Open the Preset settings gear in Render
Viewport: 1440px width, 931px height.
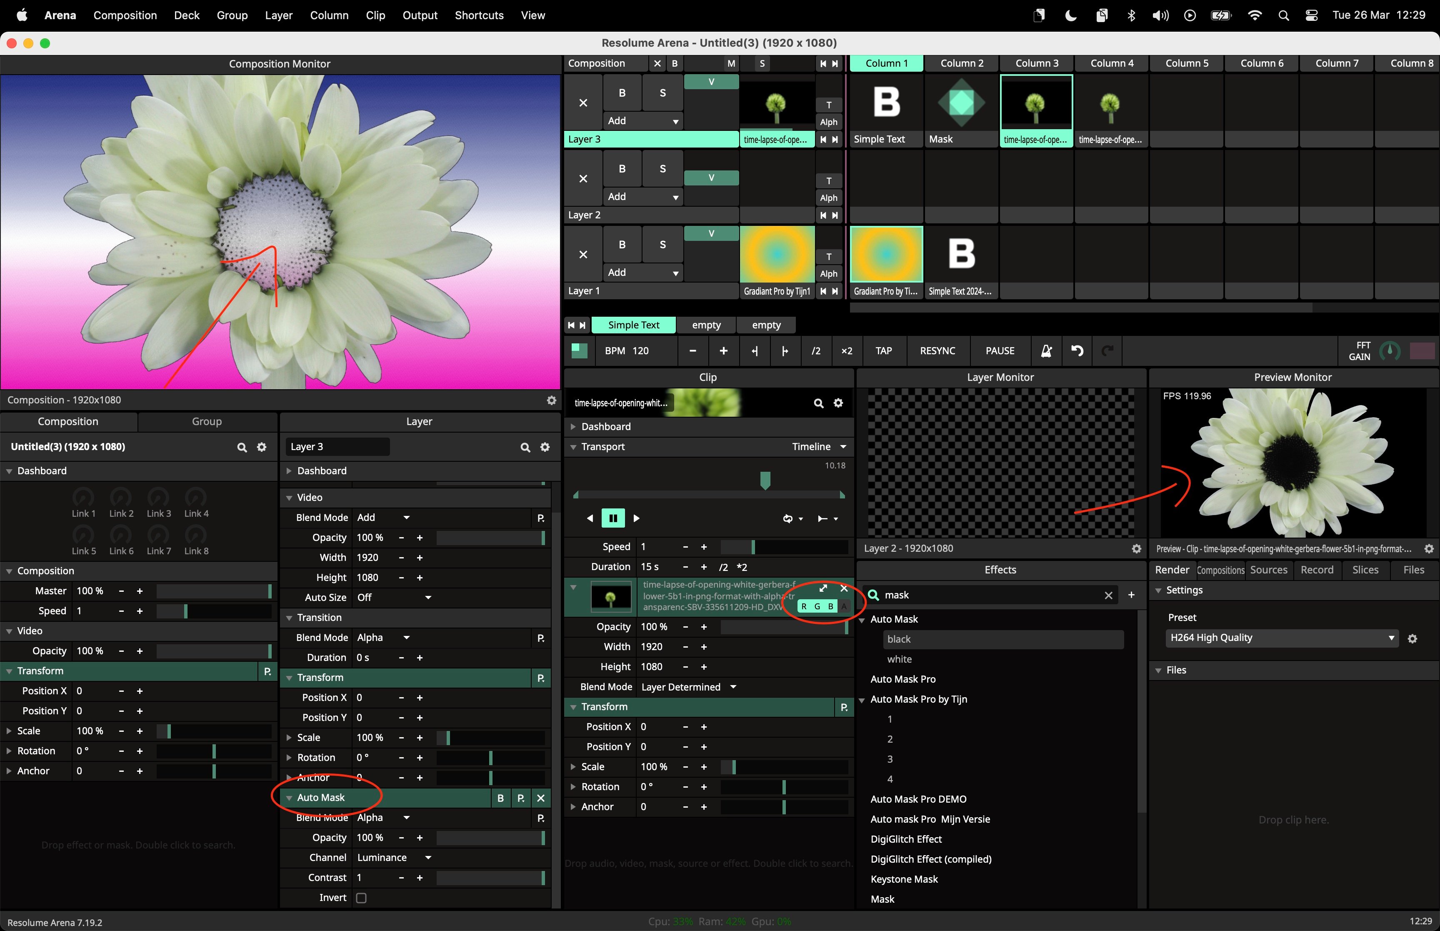pos(1412,638)
